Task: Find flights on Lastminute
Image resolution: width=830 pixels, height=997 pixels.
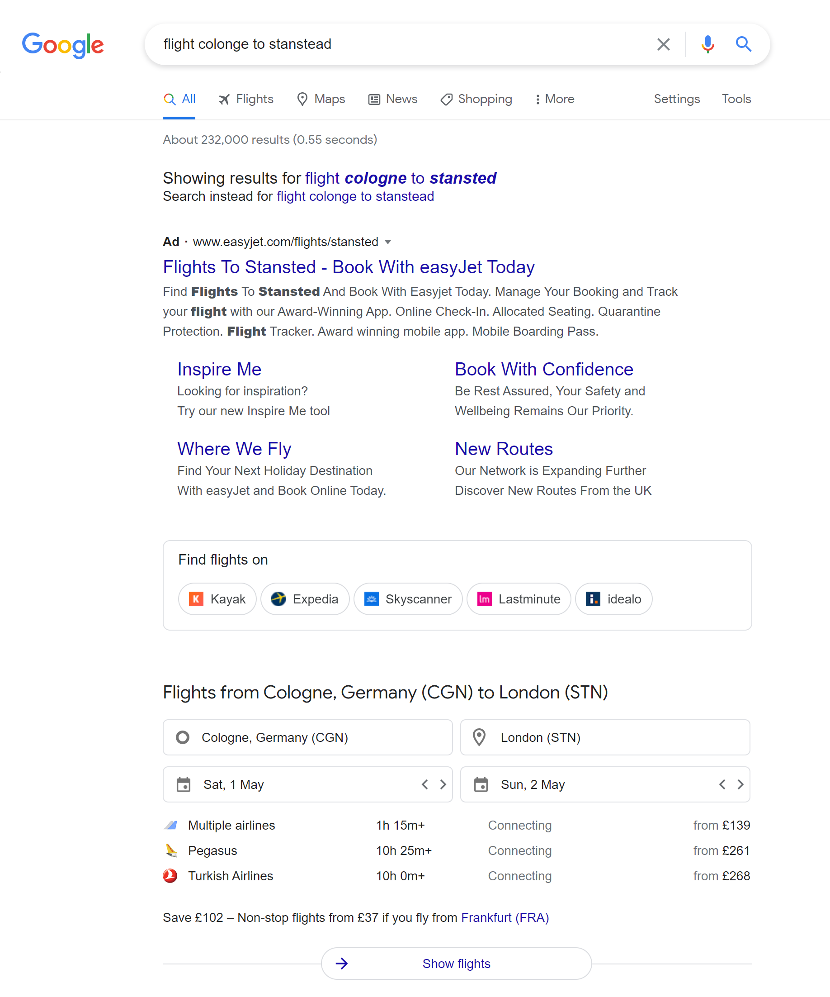Action: tap(519, 599)
